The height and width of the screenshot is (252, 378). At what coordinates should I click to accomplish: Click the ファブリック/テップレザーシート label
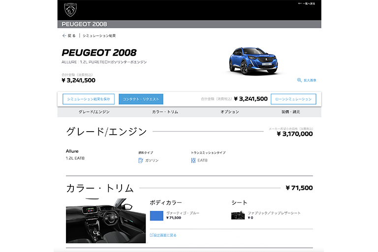pyautogui.click(x=274, y=213)
